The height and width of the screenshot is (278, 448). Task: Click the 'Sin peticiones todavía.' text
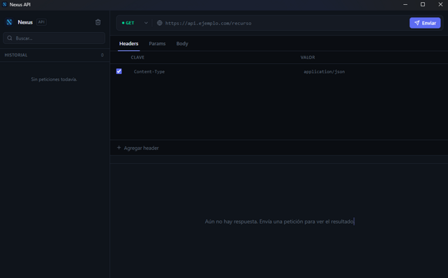tap(54, 79)
